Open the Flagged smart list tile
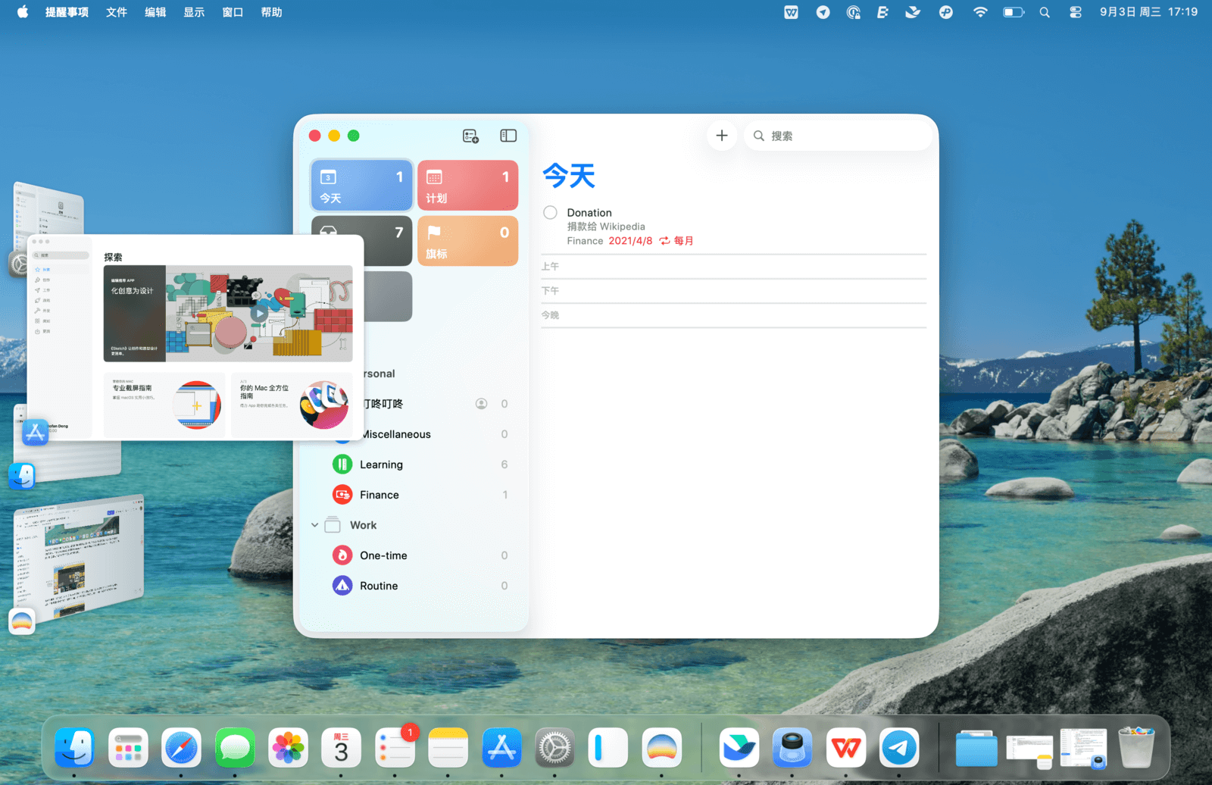 point(467,241)
